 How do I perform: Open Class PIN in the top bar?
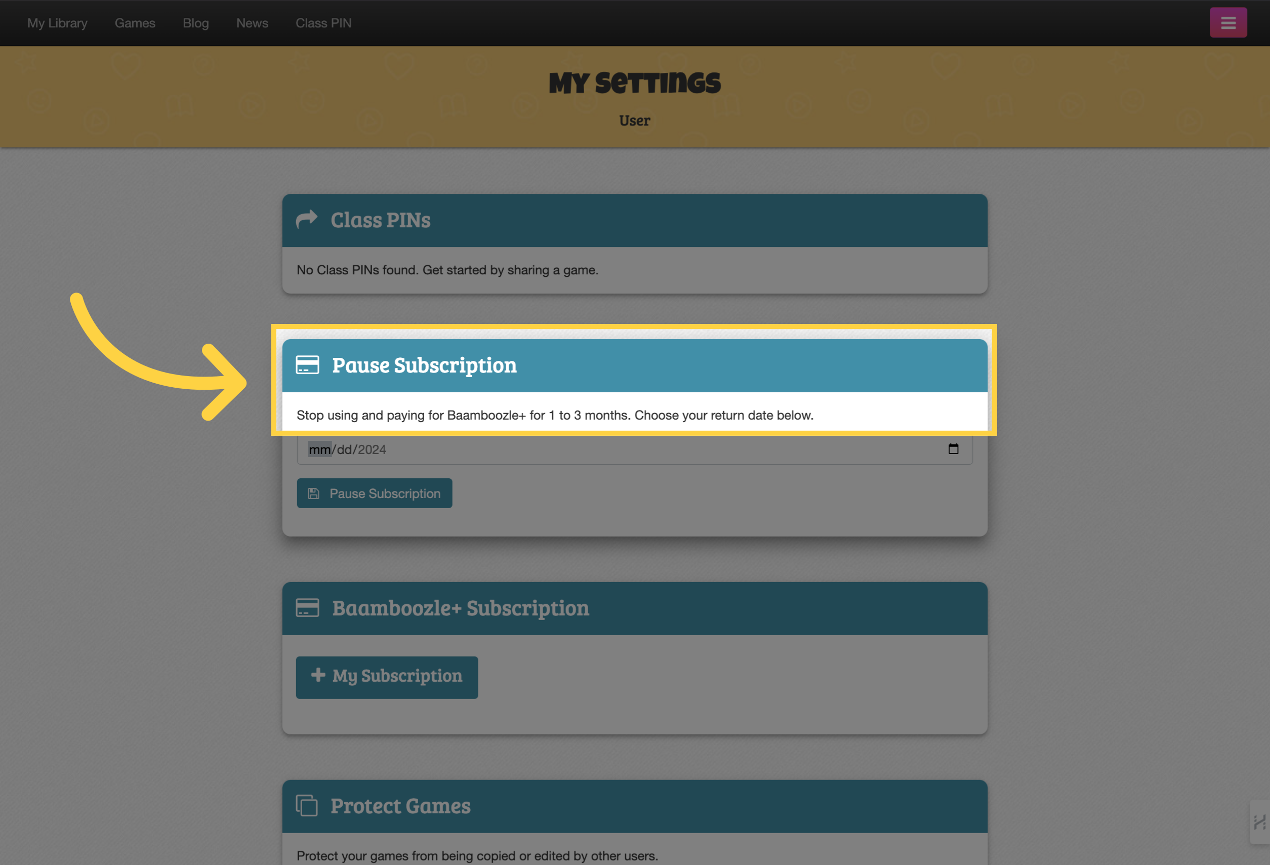(x=323, y=23)
